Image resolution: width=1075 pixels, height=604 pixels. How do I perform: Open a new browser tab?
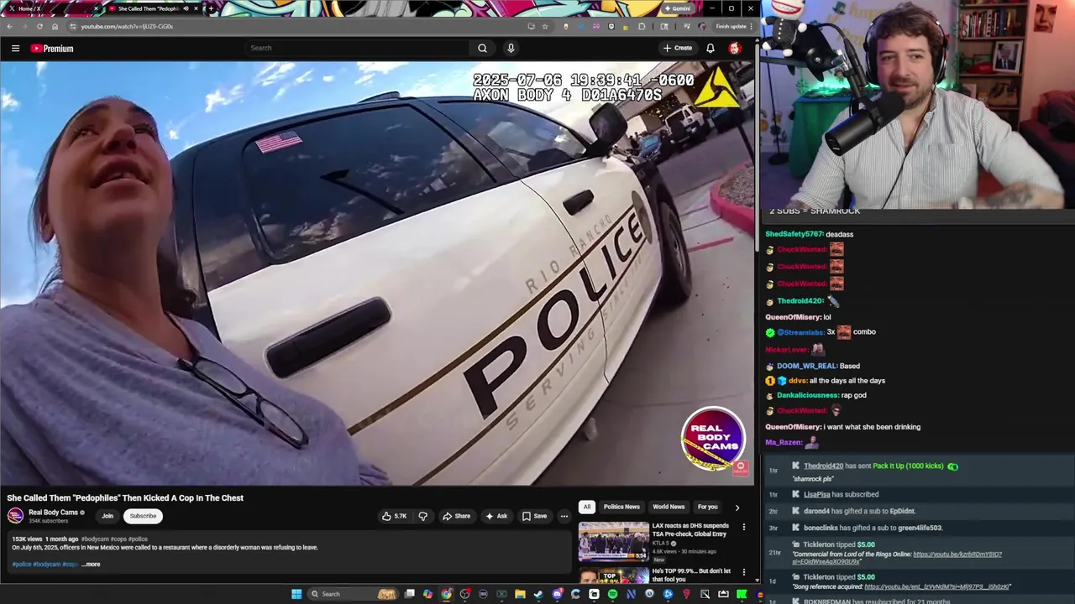click(x=211, y=8)
